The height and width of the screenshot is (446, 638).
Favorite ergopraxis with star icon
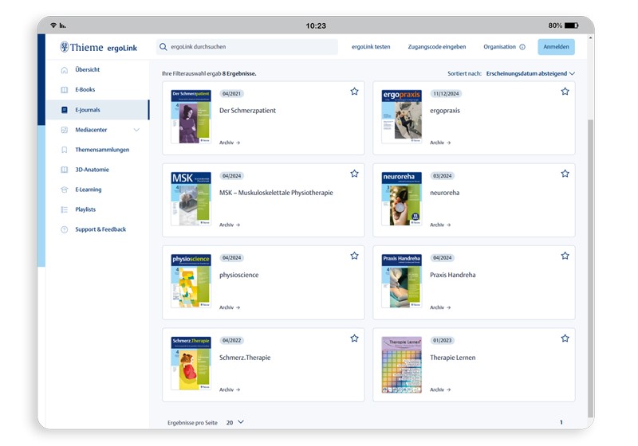click(565, 92)
